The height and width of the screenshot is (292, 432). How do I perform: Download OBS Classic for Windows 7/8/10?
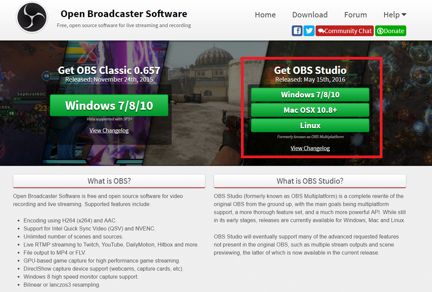coord(109,105)
